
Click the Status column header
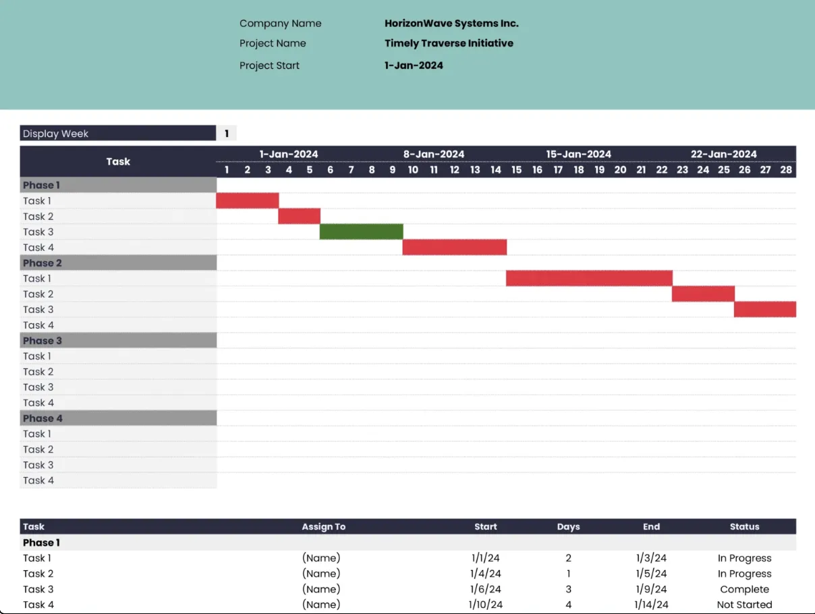pos(745,526)
